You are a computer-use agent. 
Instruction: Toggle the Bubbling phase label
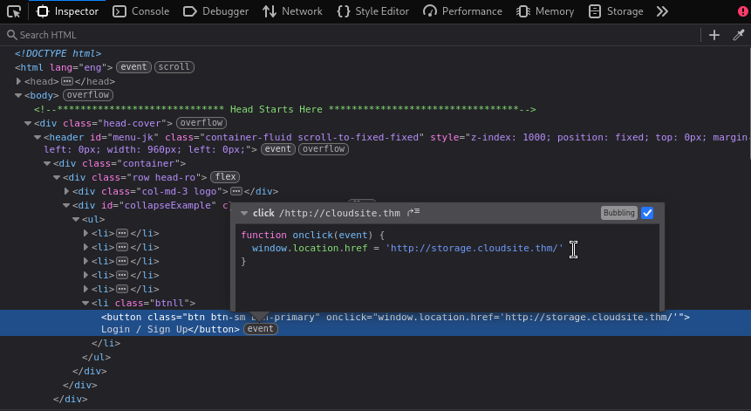click(x=618, y=213)
